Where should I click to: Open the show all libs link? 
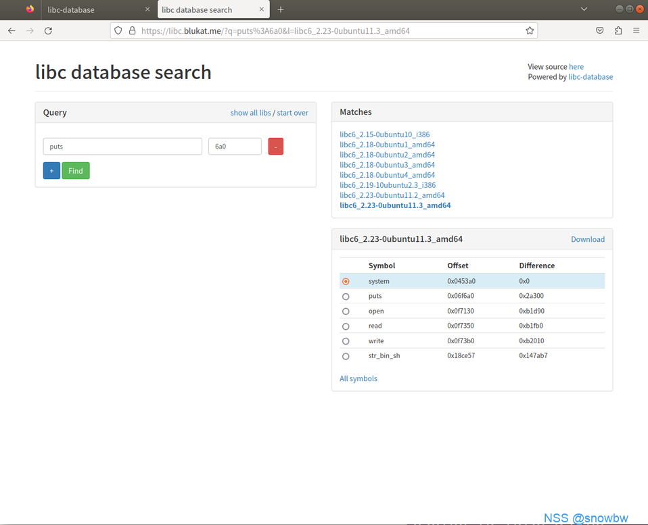coord(250,112)
